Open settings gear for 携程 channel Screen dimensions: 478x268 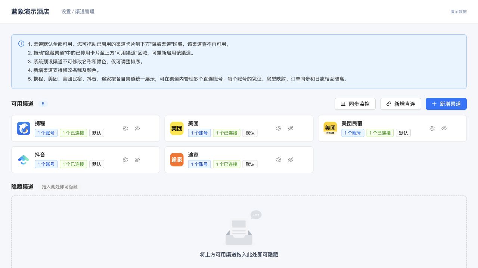125,128
